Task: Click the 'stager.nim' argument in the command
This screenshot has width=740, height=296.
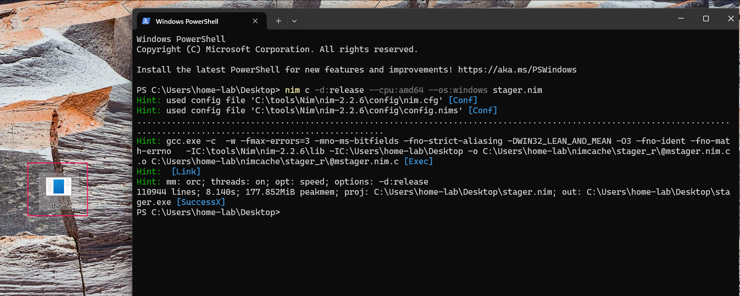Action: click(x=517, y=90)
